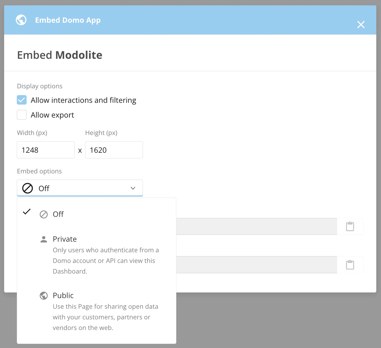The width and height of the screenshot is (381, 348).
Task: Choose the Public embed option
Action: [x=97, y=311]
